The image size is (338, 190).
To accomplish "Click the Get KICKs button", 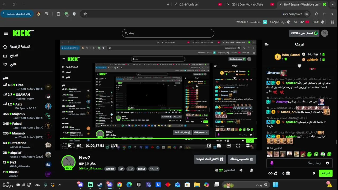I will pyautogui.click(x=304, y=33).
